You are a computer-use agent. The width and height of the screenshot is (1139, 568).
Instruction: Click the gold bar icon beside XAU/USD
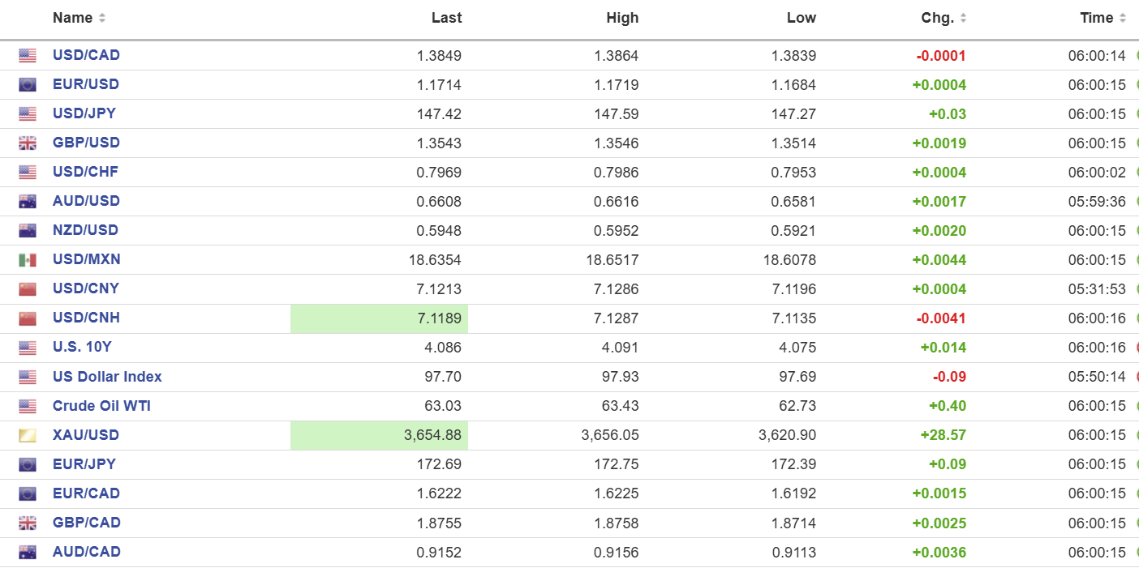click(28, 436)
